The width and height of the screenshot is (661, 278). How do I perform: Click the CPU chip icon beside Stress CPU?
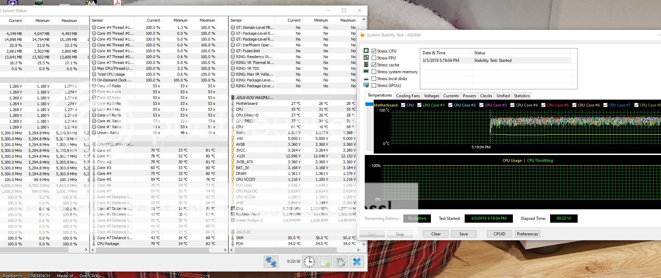[x=366, y=51]
